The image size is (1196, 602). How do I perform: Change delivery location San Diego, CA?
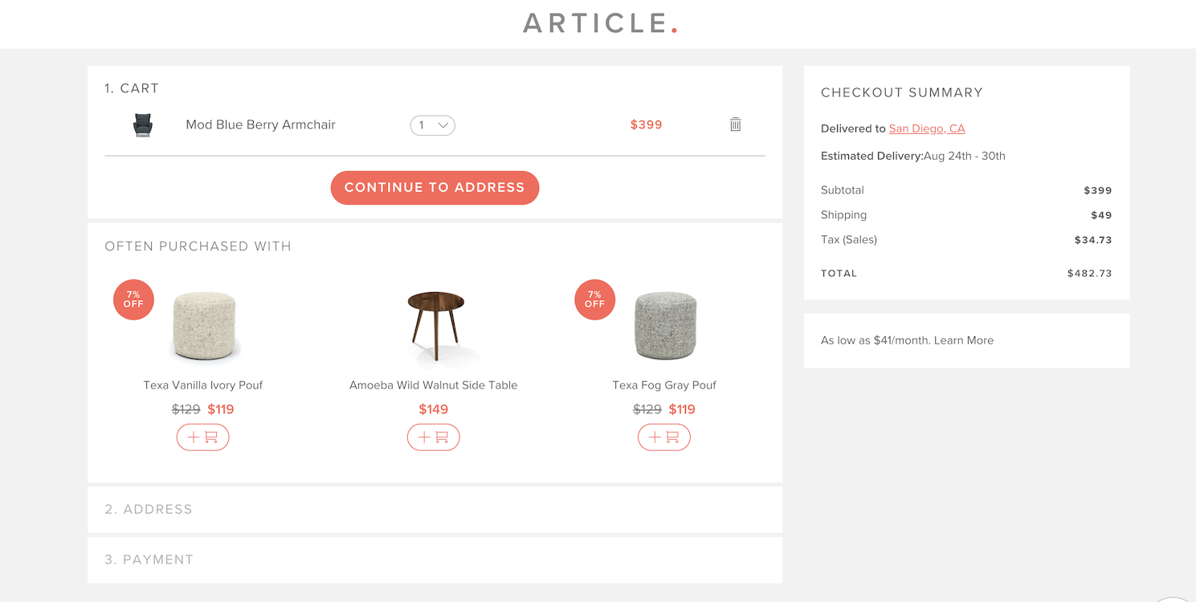pyautogui.click(x=927, y=128)
